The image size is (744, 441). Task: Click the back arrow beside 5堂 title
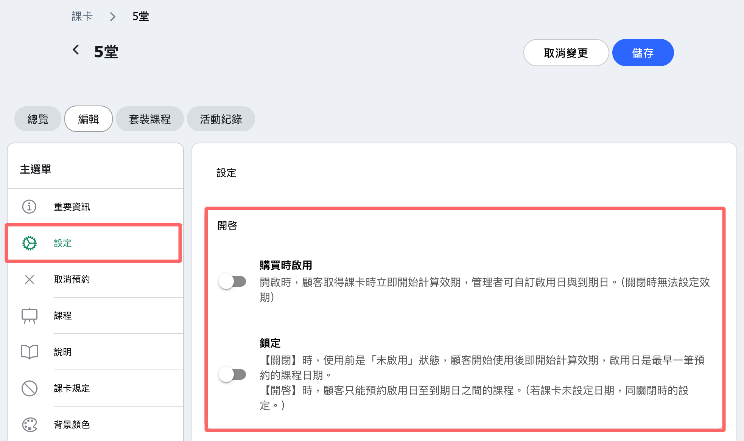(x=76, y=50)
